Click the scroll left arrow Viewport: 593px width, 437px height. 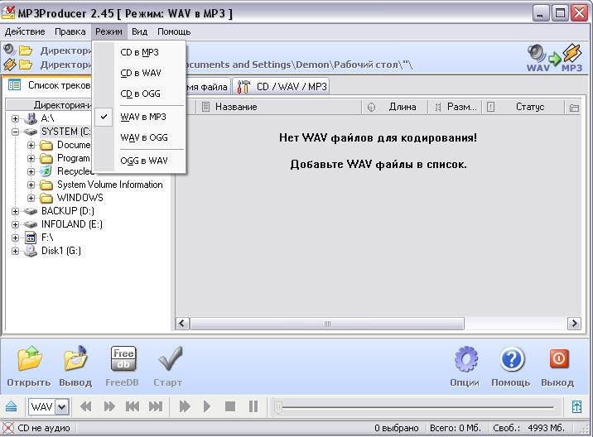182,324
